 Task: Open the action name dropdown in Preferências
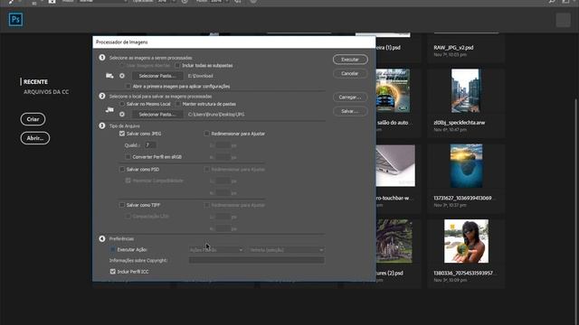click(287, 250)
